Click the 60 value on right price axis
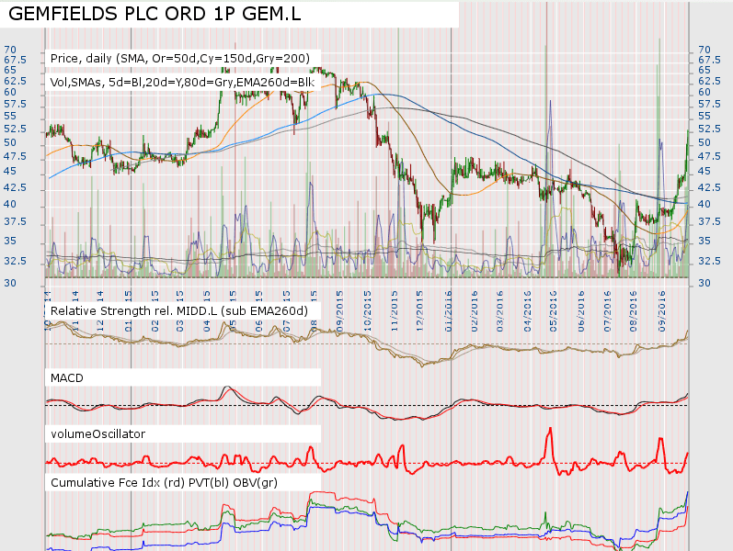Viewport: 733px width, 551px height. (x=704, y=92)
